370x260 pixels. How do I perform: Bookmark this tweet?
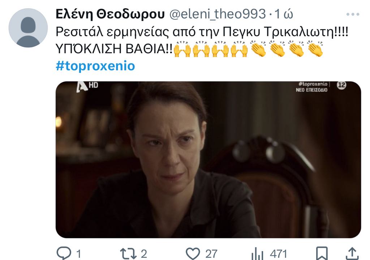(x=322, y=253)
